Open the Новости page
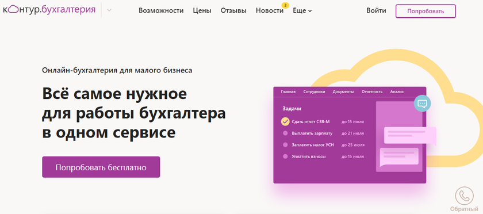Viewport: 483px width, 214px height. 270,10
